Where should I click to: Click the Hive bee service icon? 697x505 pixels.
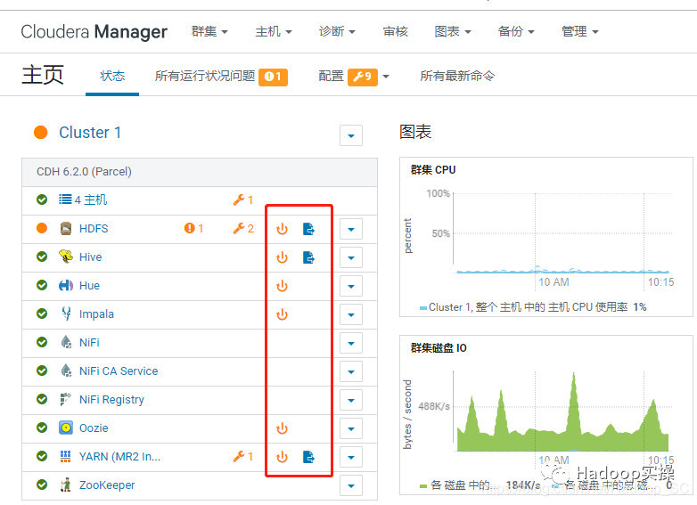click(x=66, y=257)
